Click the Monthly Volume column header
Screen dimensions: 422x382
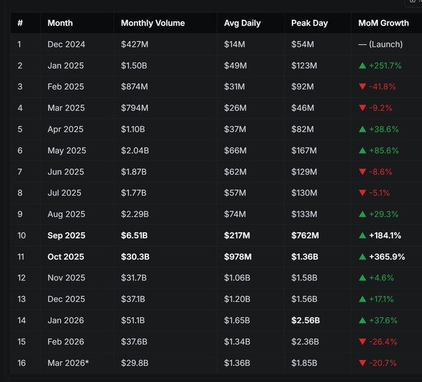(x=153, y=23)
